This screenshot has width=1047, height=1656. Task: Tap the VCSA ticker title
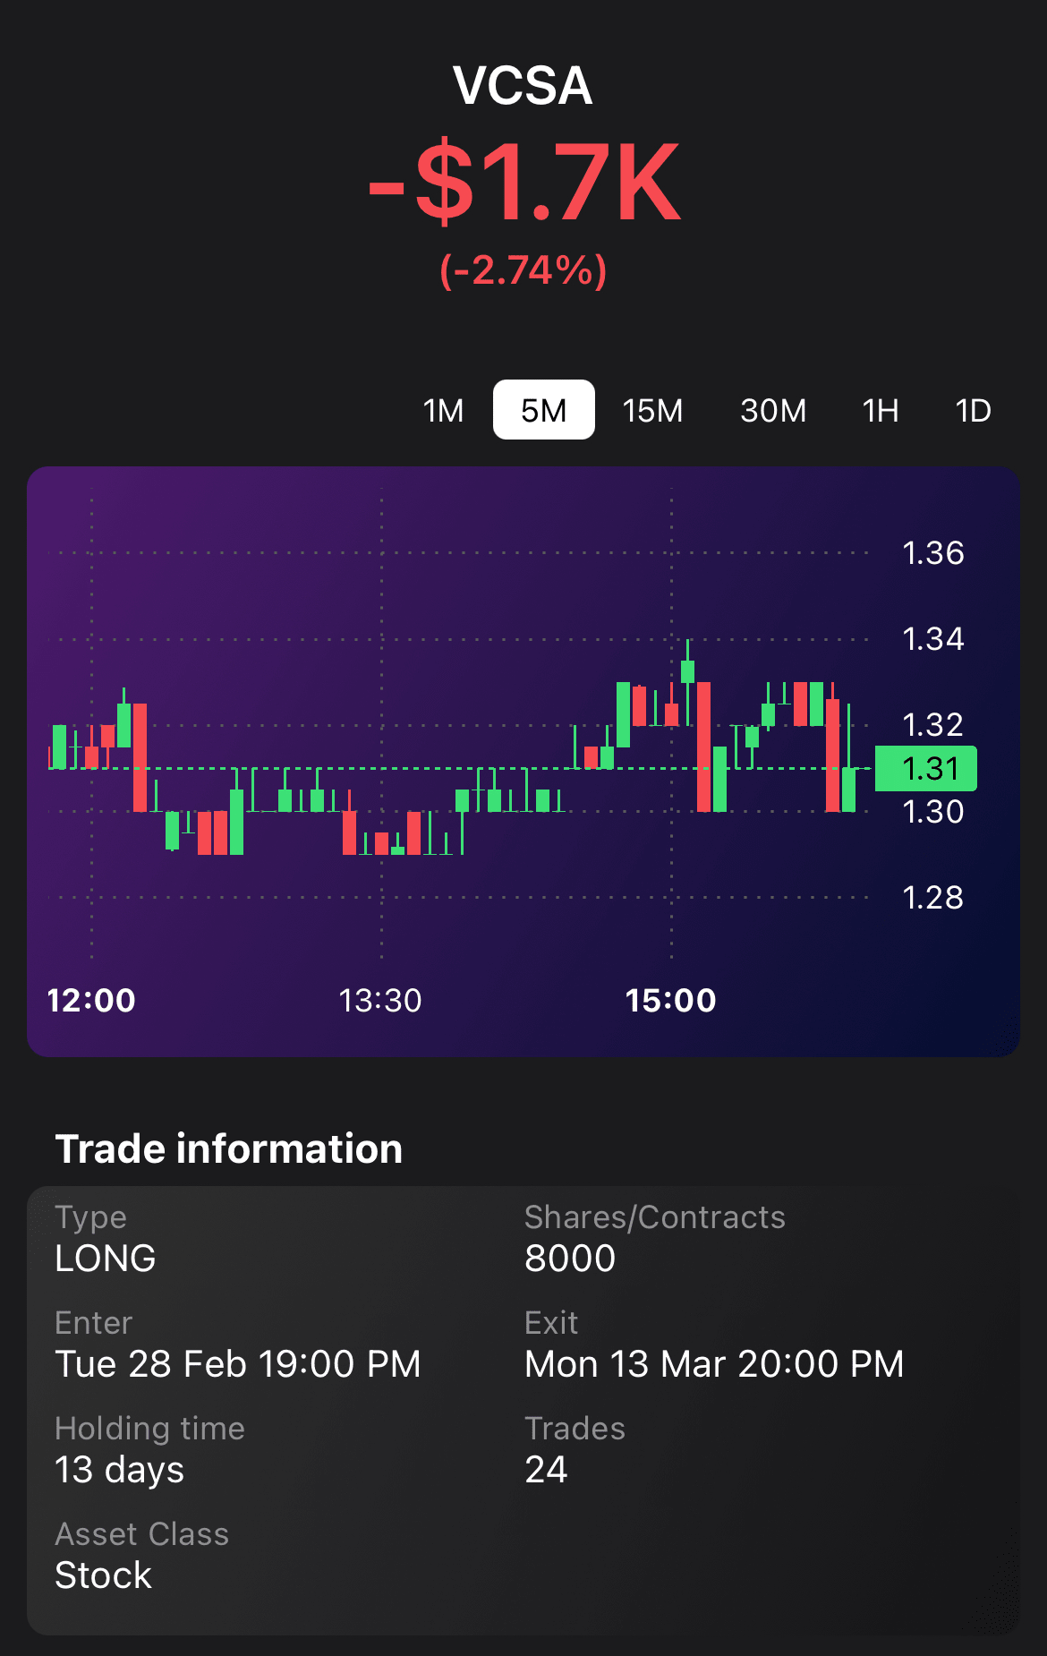coord(523,86)
